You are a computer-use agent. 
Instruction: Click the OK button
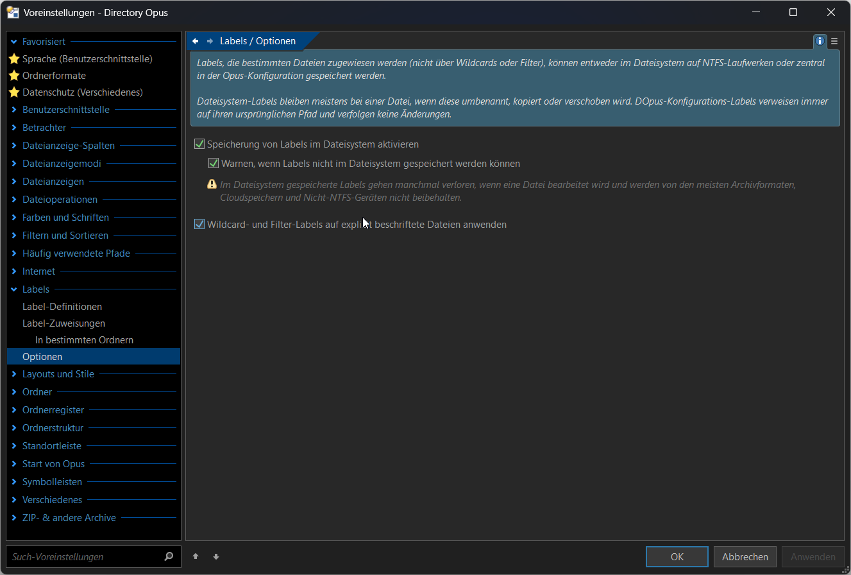click(677, 556)
